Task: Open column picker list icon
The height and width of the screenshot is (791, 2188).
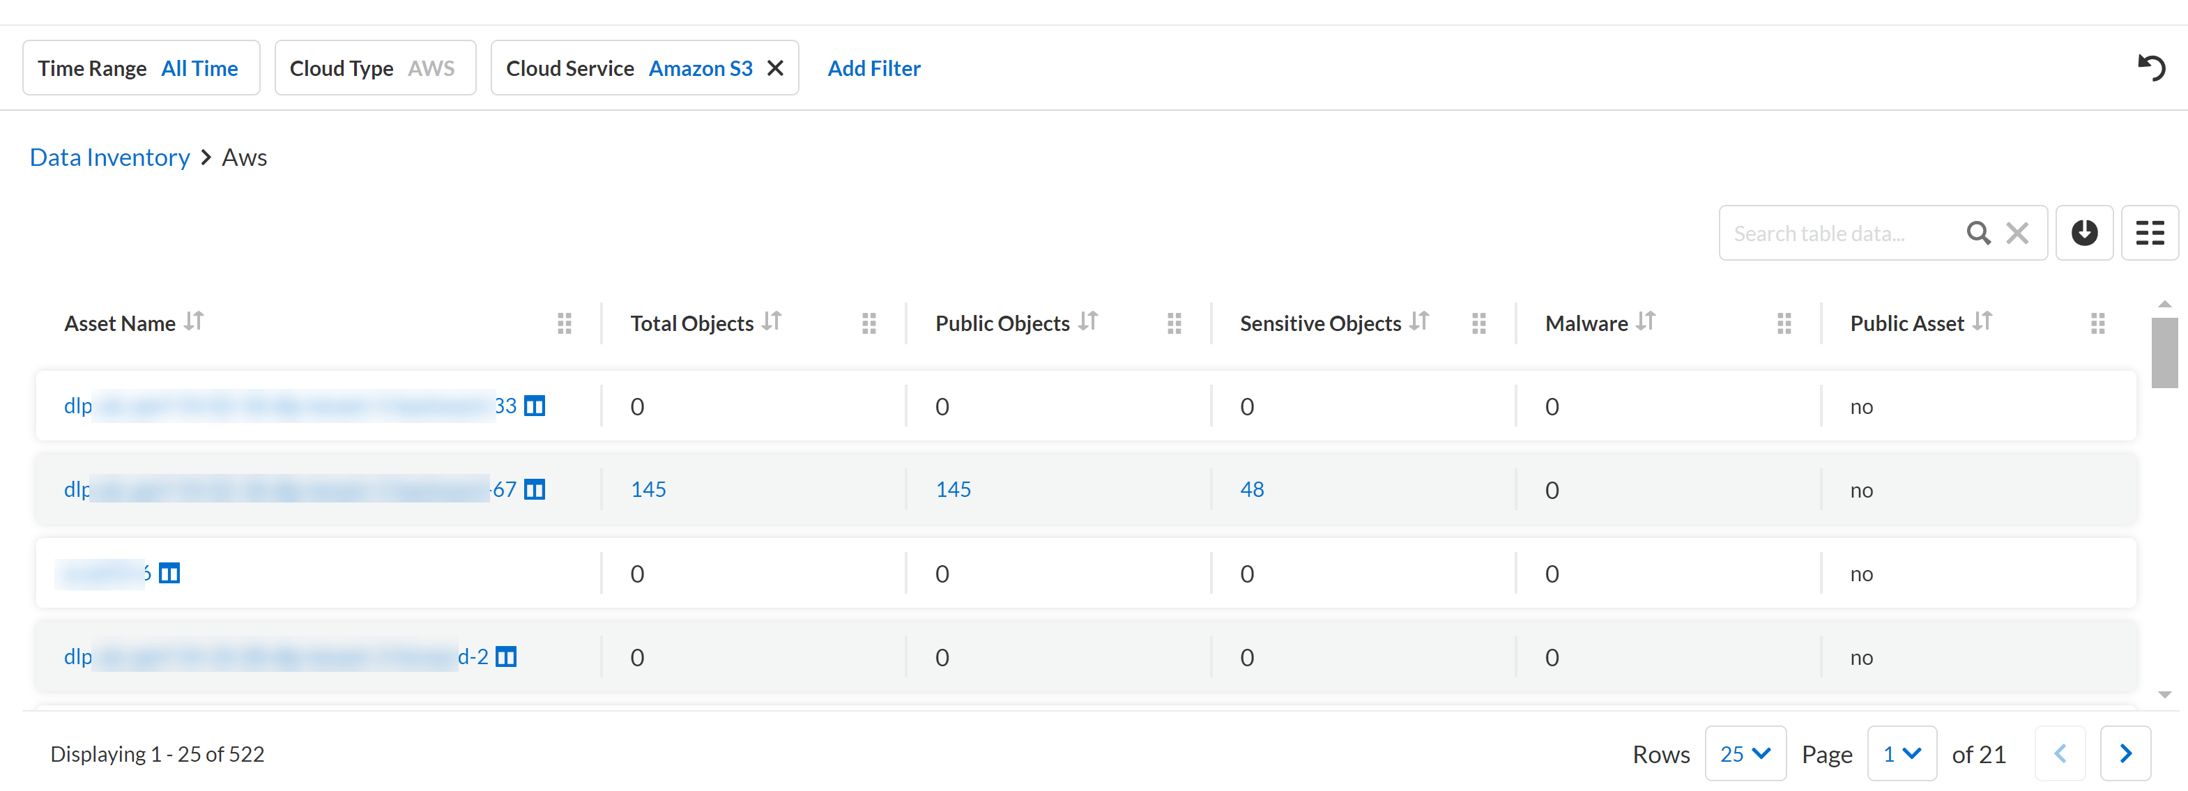Action: [2149, 233]
